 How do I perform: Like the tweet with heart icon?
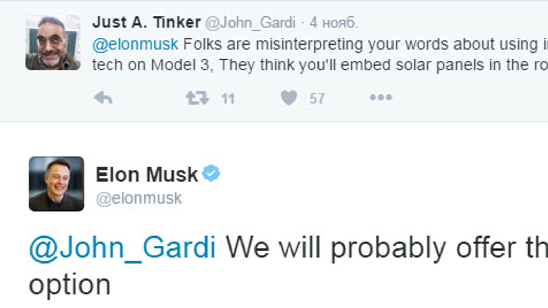coord(289,98)
